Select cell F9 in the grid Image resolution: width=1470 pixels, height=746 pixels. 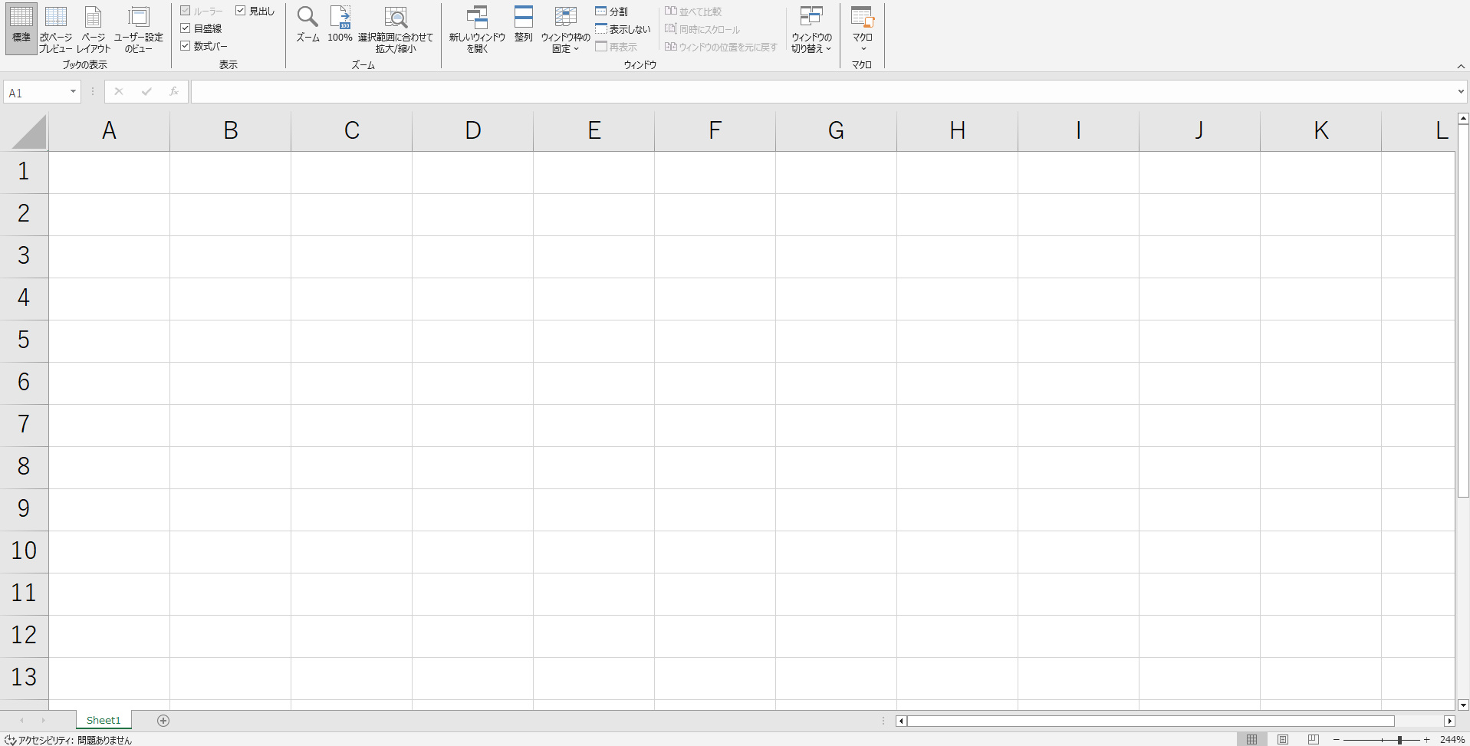tap(715, 510)
